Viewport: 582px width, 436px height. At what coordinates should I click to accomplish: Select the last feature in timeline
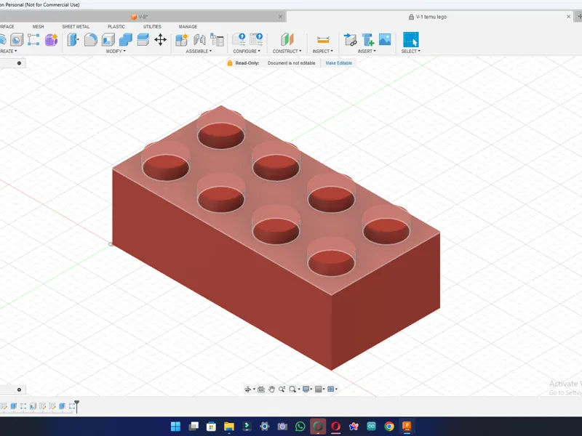(x=71, y=406)
